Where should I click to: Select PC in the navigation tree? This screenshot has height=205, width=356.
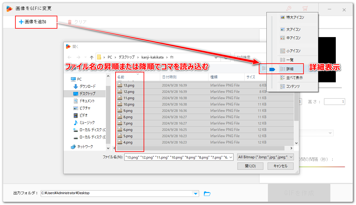76,79
